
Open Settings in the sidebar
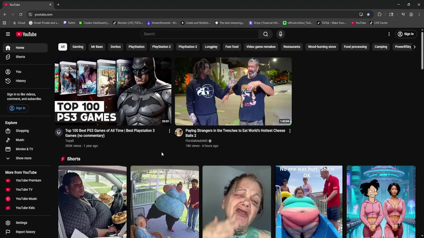25,223
